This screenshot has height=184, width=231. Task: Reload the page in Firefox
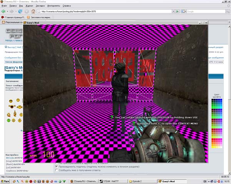(x=20, y=11)
